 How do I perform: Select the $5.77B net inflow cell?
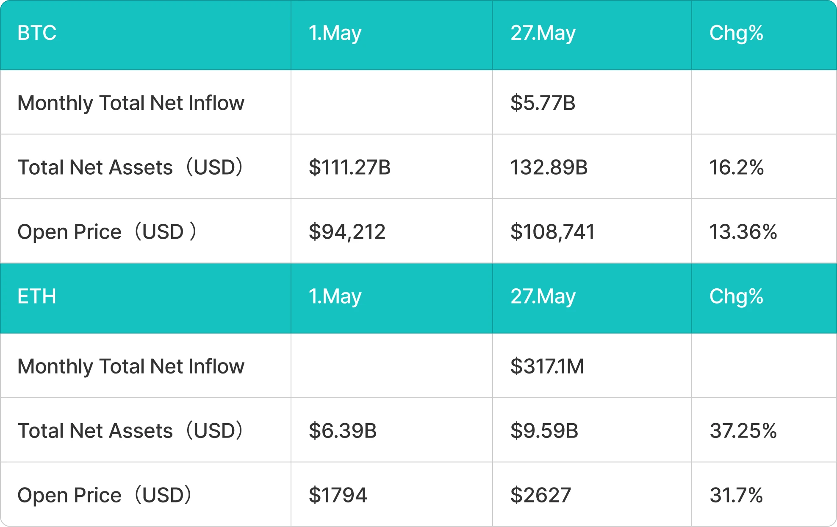point(543,103)
